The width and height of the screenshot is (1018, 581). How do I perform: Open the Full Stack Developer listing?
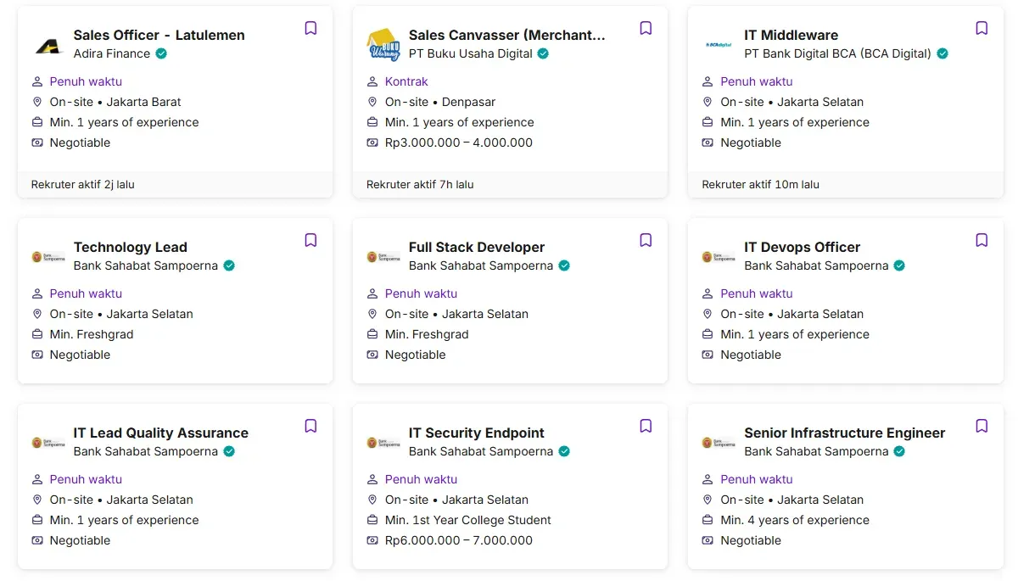click(x=477, y=247)
